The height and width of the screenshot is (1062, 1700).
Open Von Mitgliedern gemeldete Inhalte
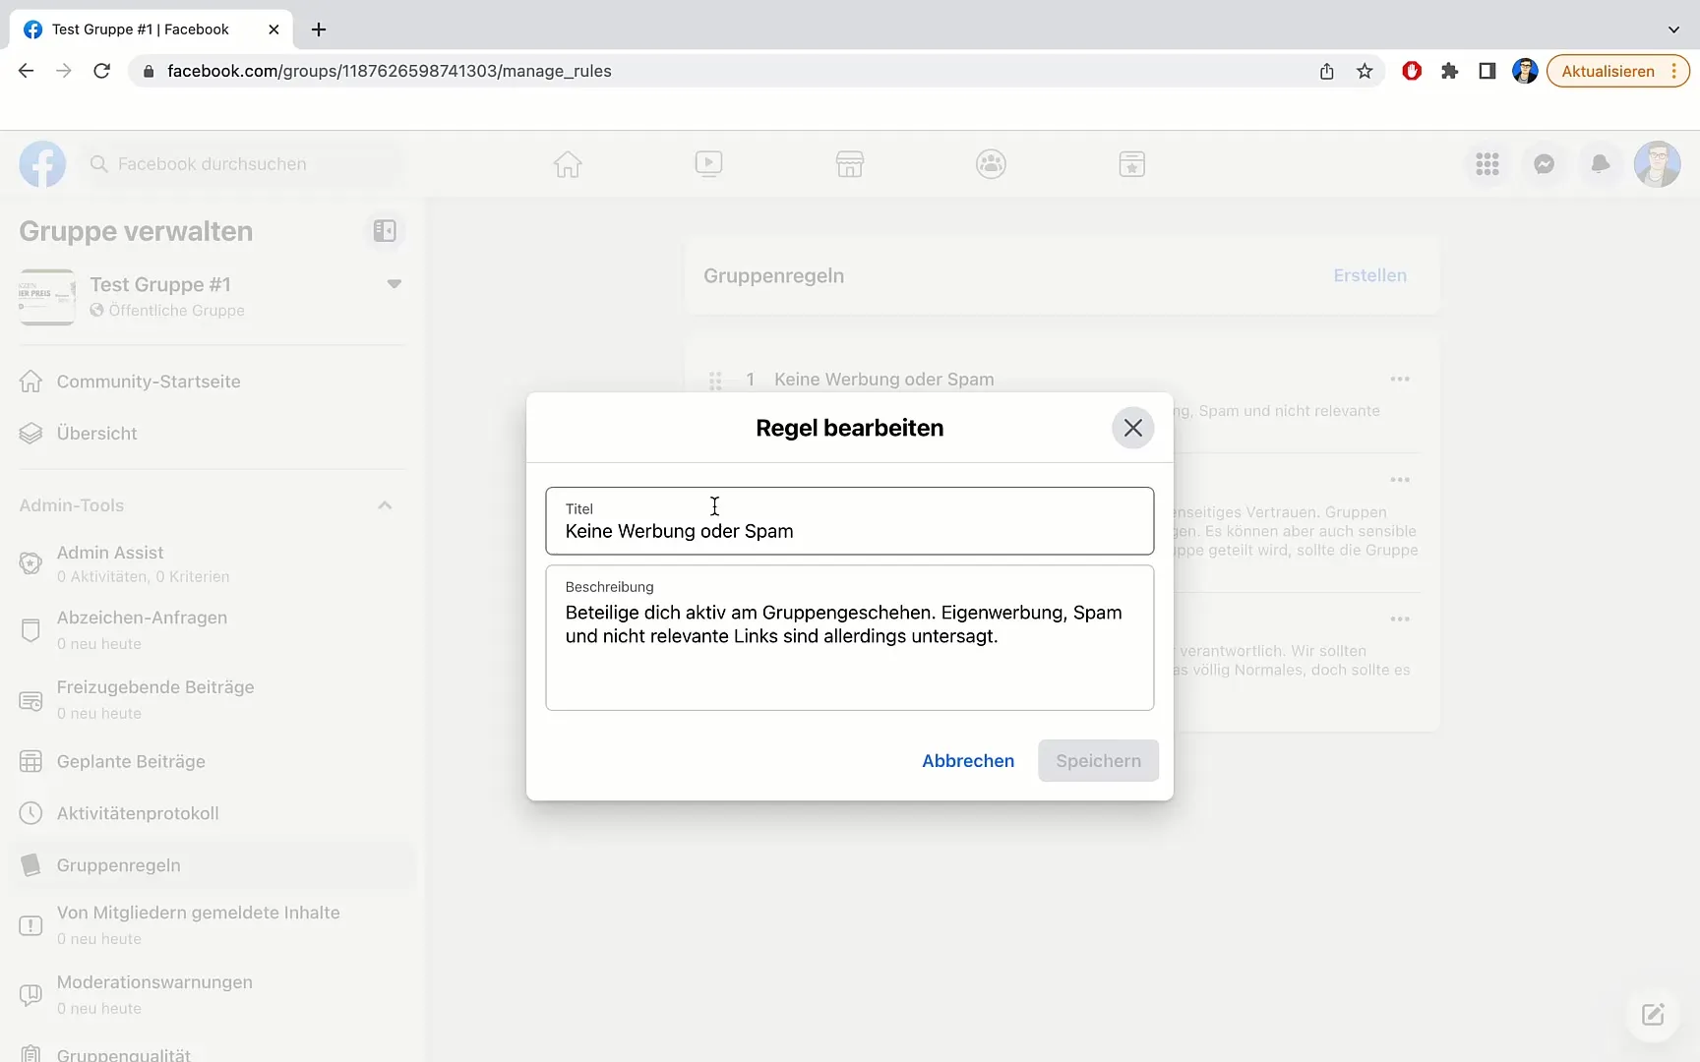tap(212, 924)
